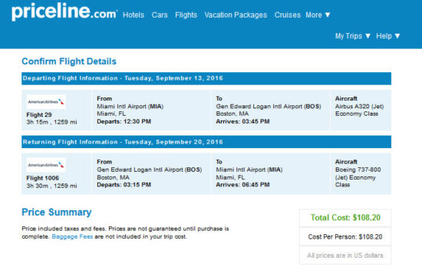
Task: Open the Help dropdown menu
Action: point(388,36)
